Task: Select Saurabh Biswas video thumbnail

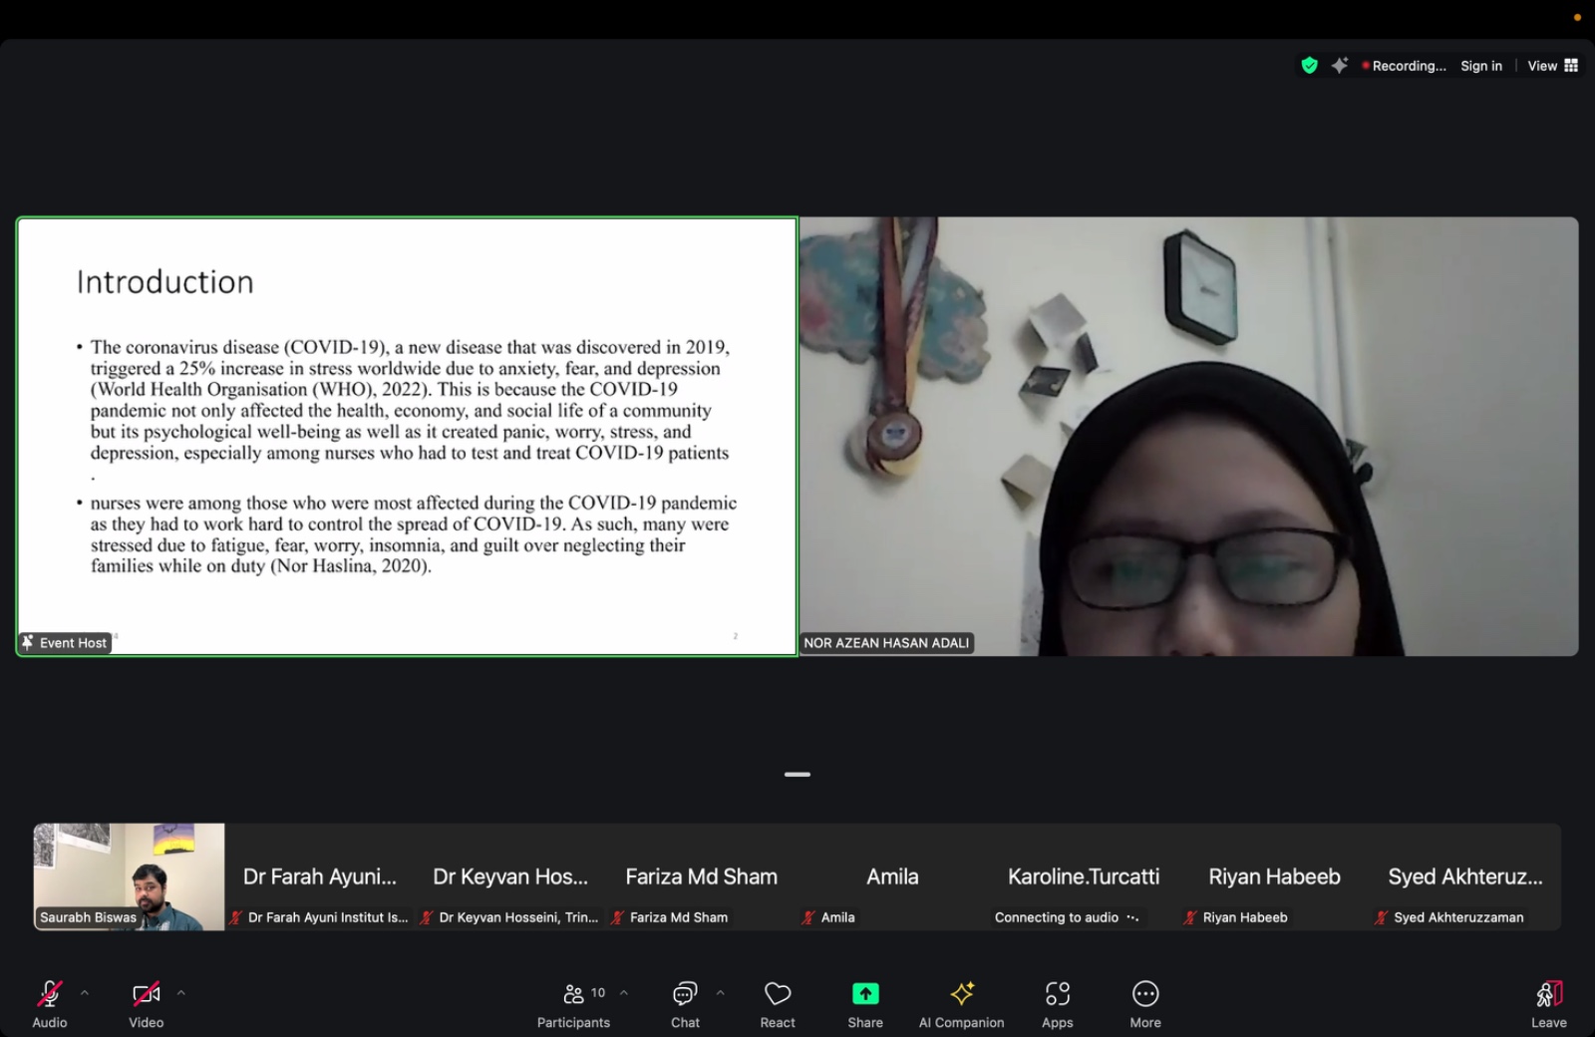Action: point(129,876)
